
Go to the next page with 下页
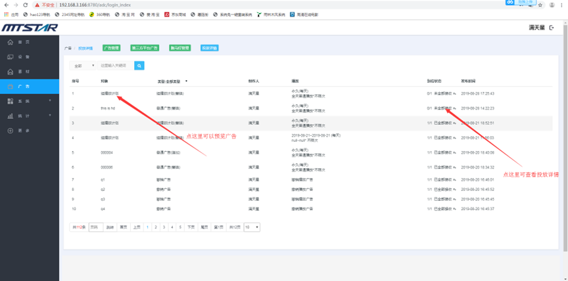(x=191, y=227)
